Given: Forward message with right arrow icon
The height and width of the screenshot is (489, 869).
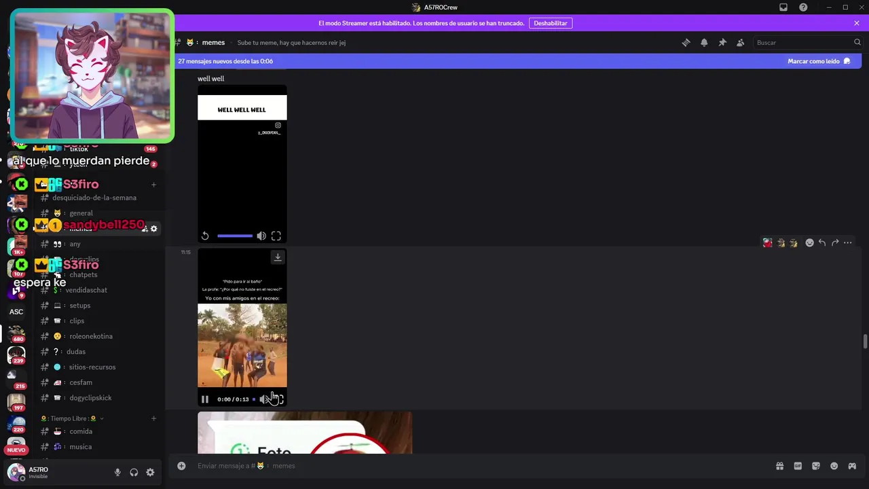Looking at the screenshot, I should point(834,242).
